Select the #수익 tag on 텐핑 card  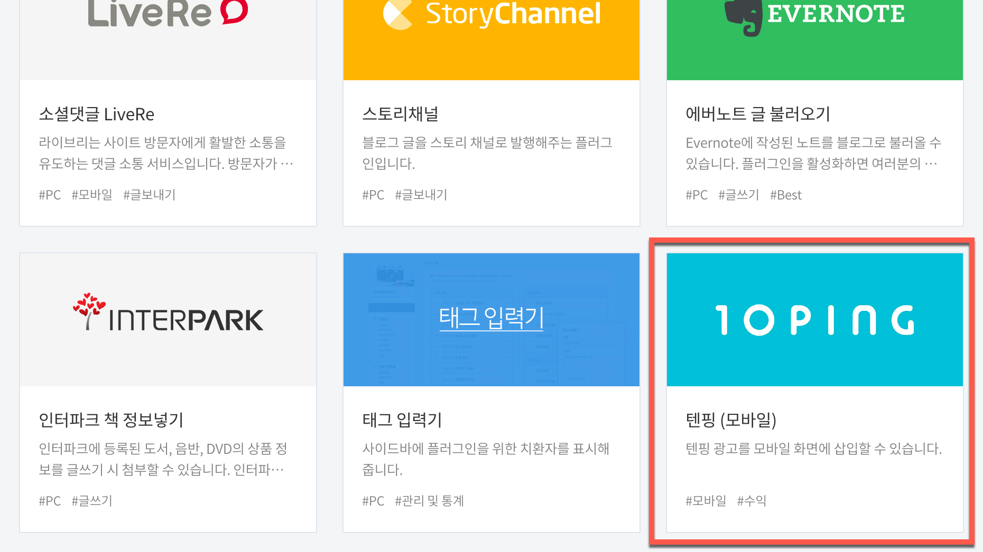[x=752, y=501]
